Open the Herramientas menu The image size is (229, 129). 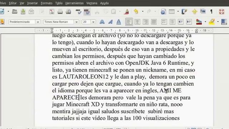click(74, 3)
